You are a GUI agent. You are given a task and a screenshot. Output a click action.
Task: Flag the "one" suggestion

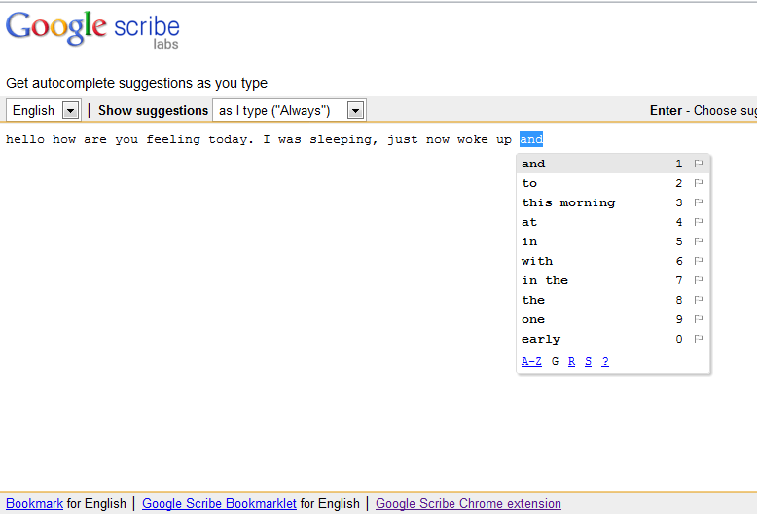point(698,319)
